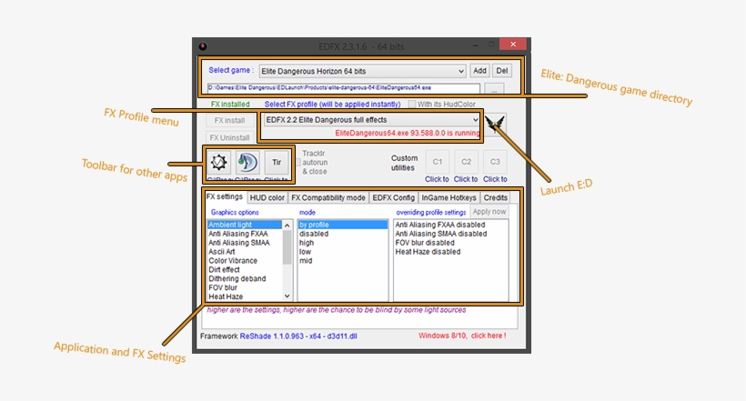Click the FX install button

229,120
